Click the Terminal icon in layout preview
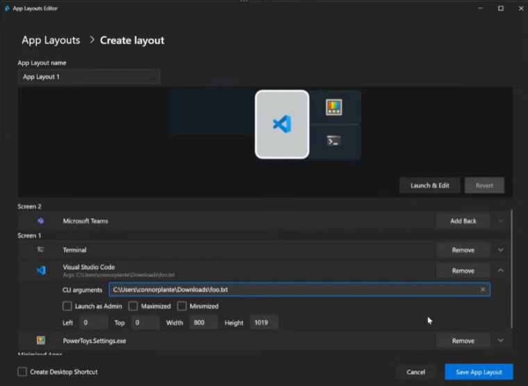Viewport: 528px width, 386px height. point(334,141)
